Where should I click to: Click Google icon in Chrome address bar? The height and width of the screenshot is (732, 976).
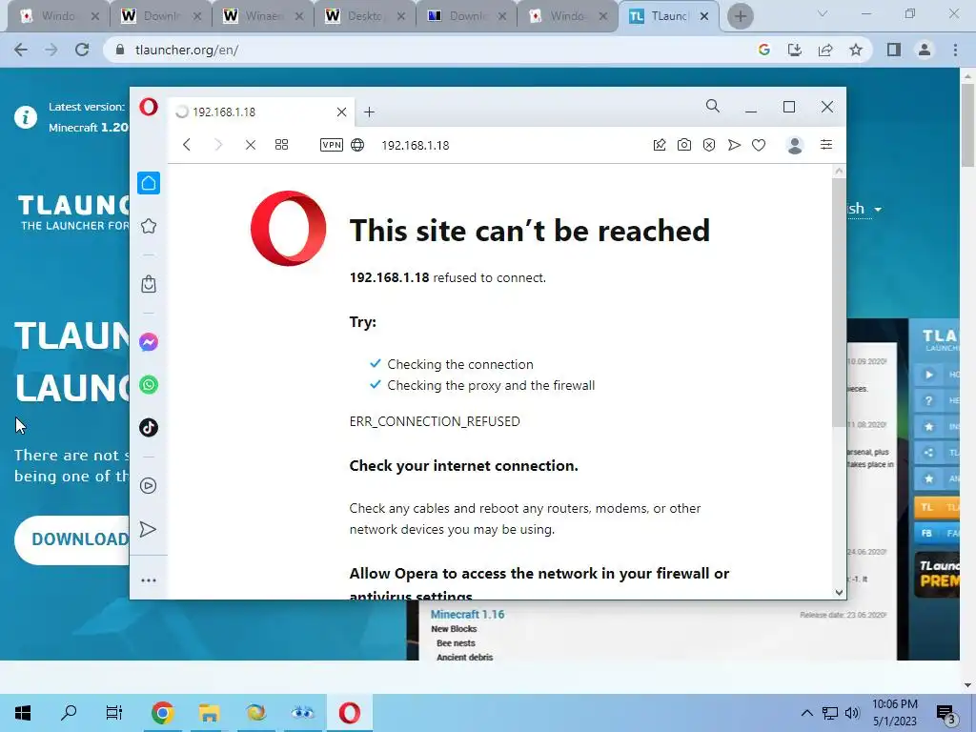(x=763, y=50)
